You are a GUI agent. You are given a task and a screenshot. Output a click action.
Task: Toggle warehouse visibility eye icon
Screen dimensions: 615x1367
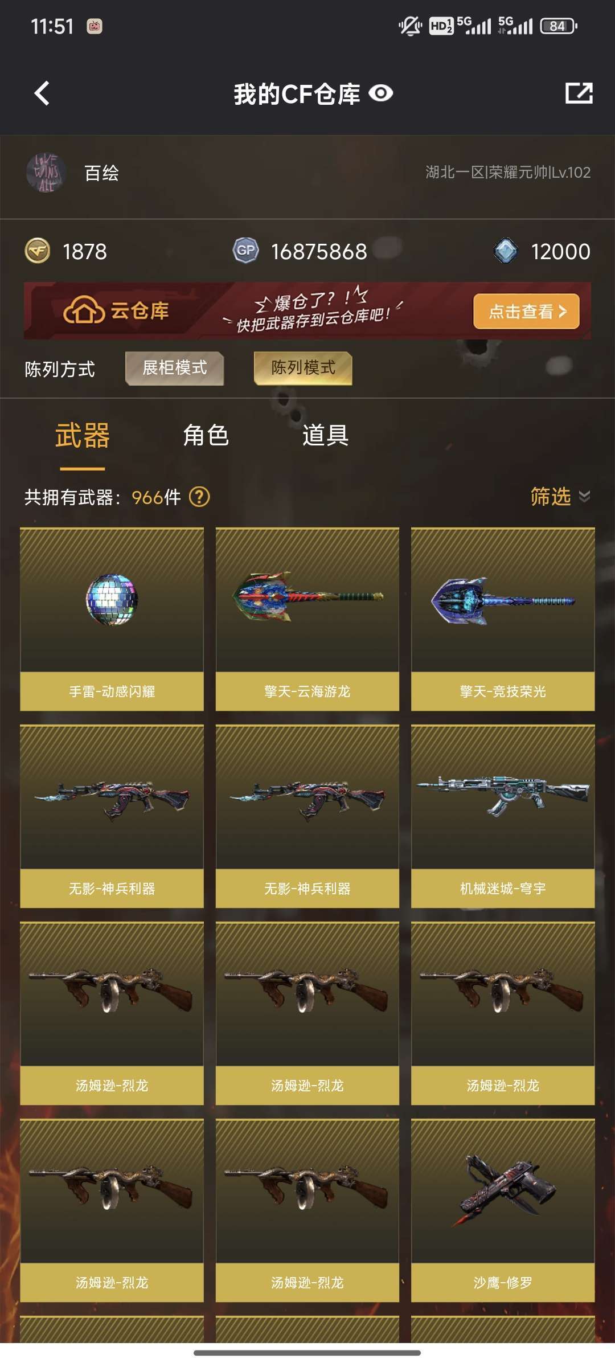pos(381,93)
